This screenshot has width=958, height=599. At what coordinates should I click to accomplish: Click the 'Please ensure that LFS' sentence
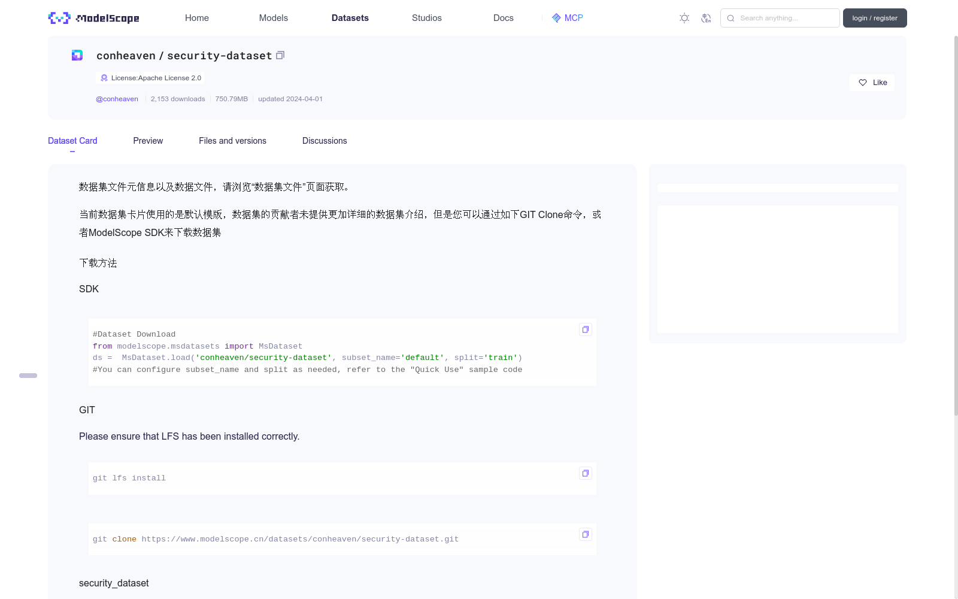[x=189, y=436]
